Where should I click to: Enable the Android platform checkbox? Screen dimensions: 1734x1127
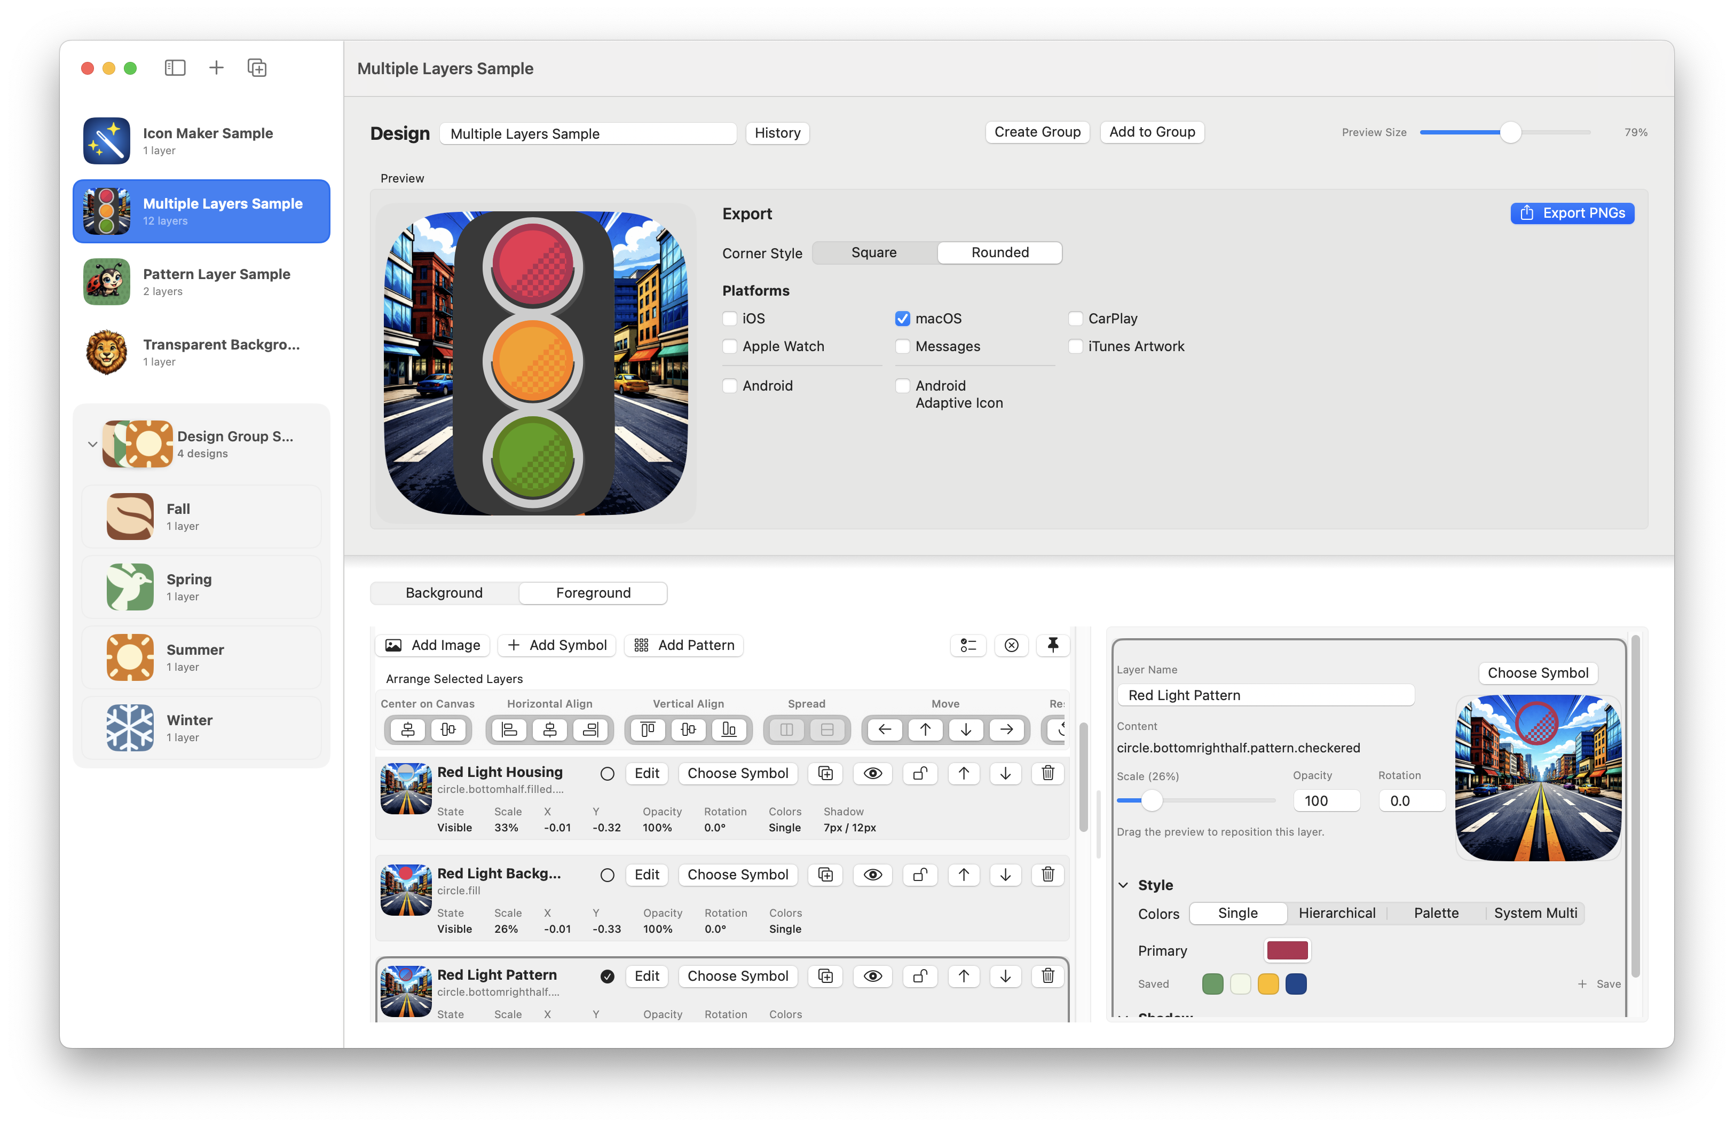tap(729, 386)
